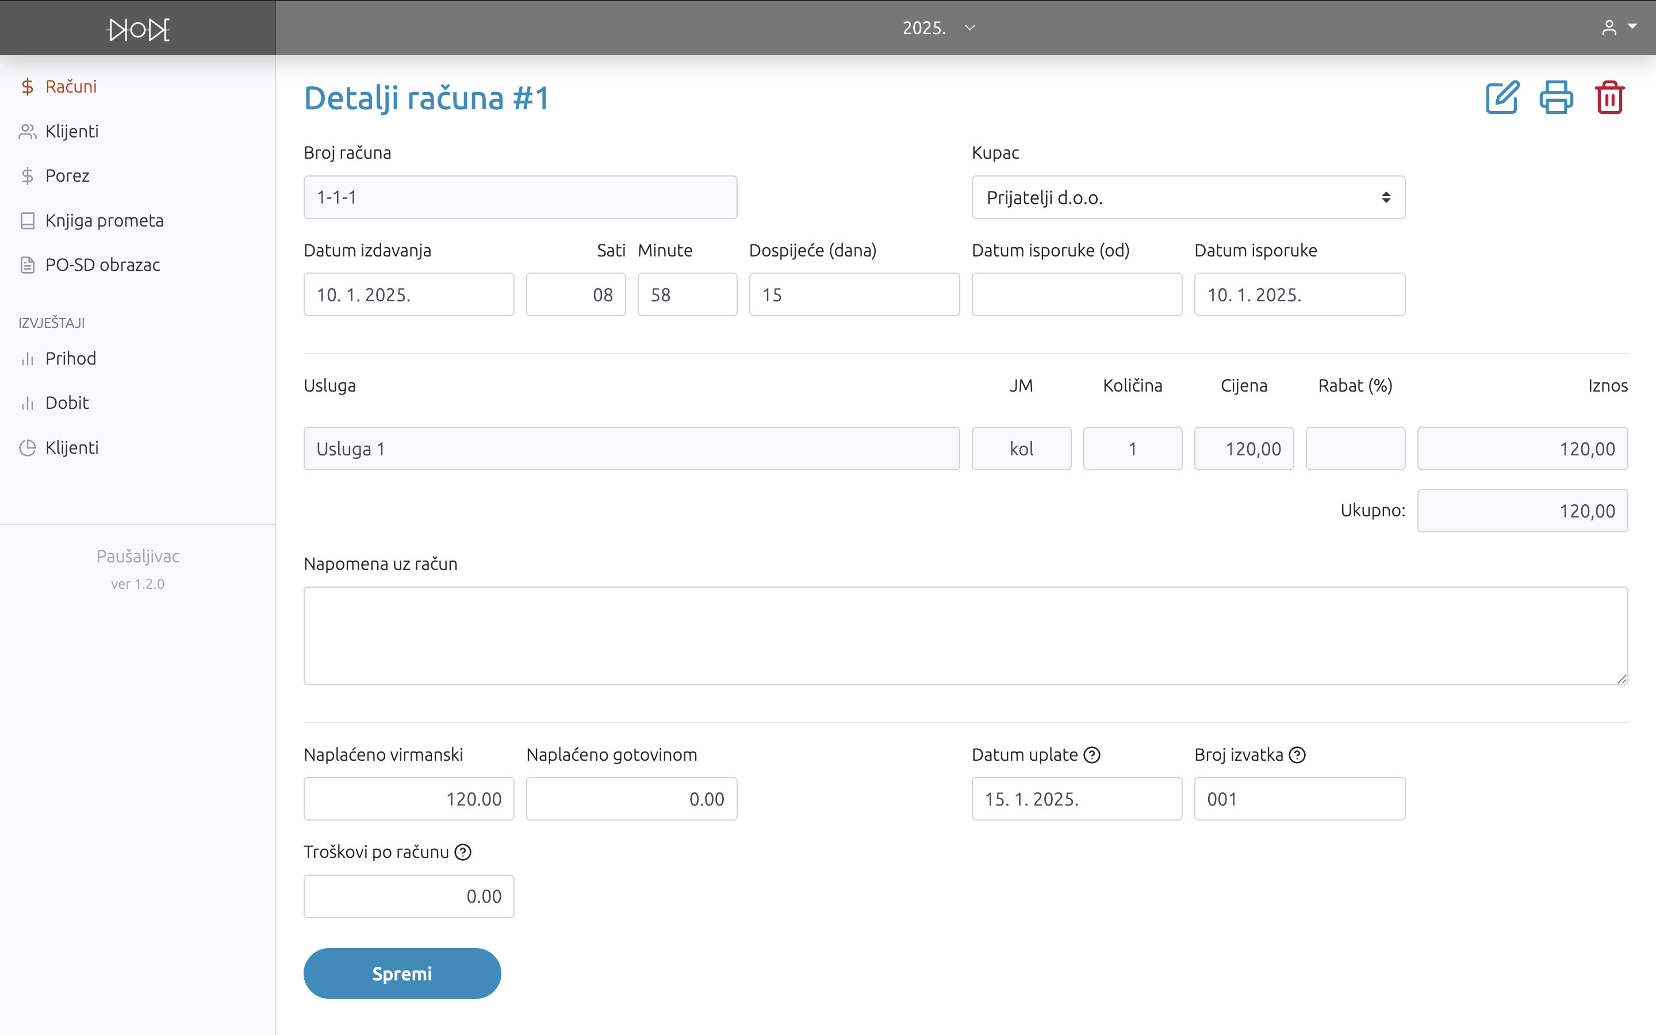Click the Napomena uz račun text area
The height and width of the screenshot is (1035, 1656).
tap(965, 635)
